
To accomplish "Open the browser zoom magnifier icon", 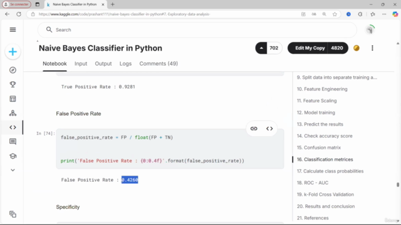I will [x=324, y=14].
